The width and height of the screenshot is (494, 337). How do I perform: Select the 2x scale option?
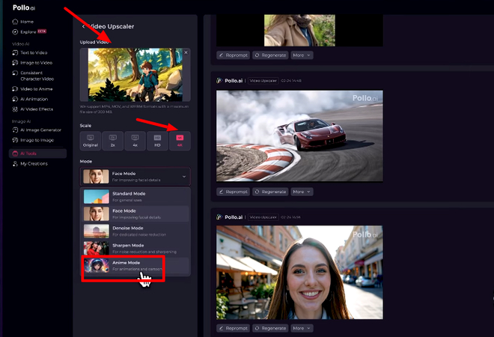click(113, 140)
